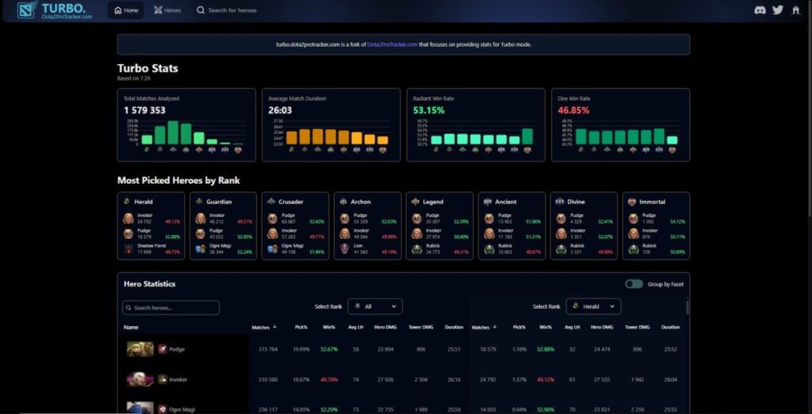The height and width of the screenshot is (414, 812).
Task: Sort by the first Matches column header
Action: pos(260,327)
